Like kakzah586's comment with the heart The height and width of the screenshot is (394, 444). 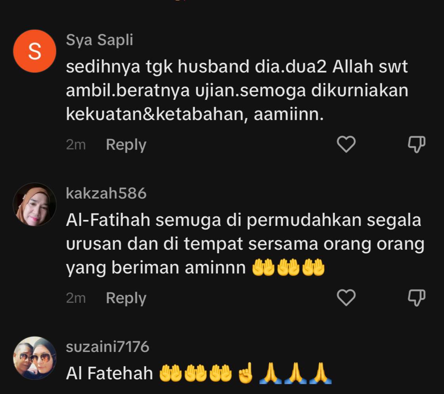[346, 297]
